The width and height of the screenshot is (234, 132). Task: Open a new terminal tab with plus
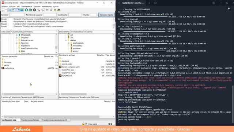click(149, 3)
